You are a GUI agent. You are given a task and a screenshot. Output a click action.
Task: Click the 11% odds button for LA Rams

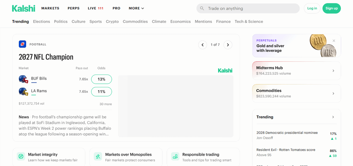tap(102, 92)
